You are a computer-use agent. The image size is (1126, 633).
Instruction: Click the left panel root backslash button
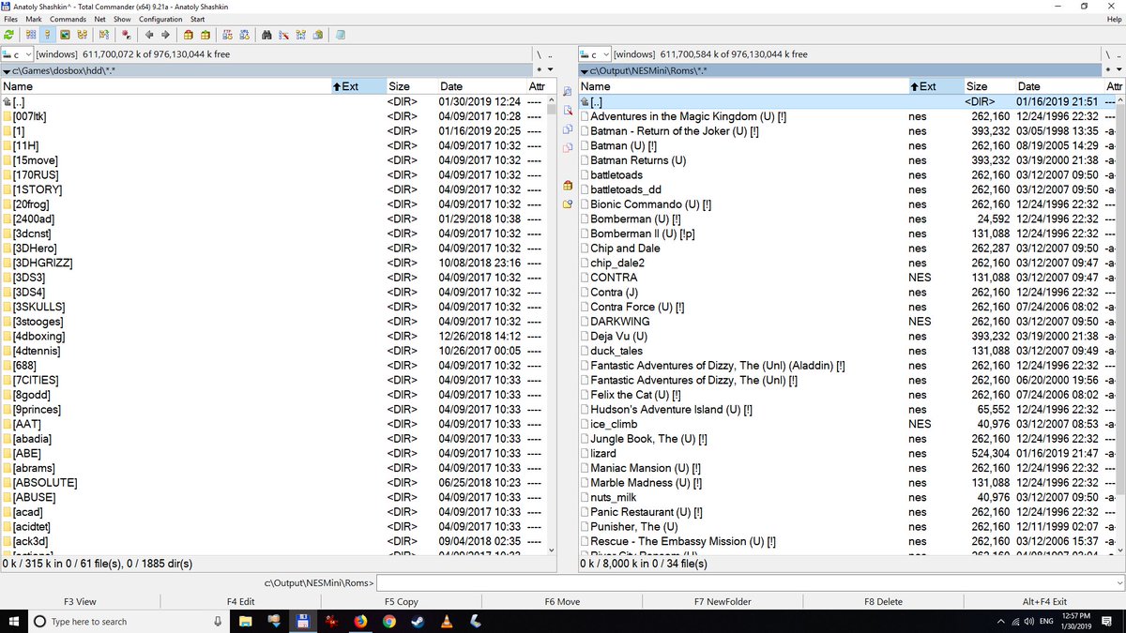click(x=538, y=54)
